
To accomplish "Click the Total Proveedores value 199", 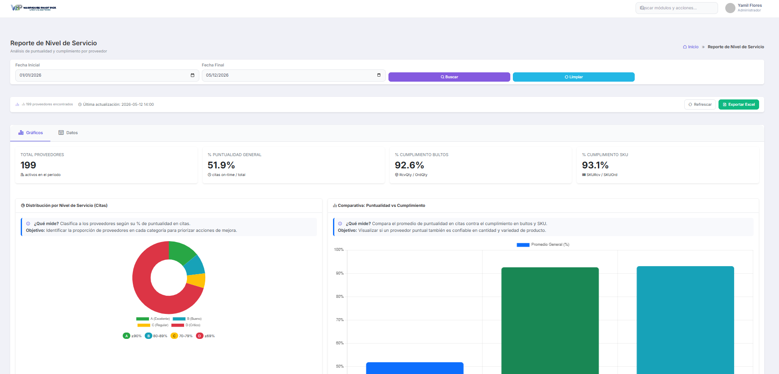I will tap(28, 165).
